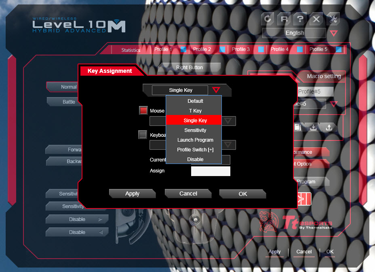Click the white Assign input field
The height and width of the screenshot is (272, 375).
(211, 171)
